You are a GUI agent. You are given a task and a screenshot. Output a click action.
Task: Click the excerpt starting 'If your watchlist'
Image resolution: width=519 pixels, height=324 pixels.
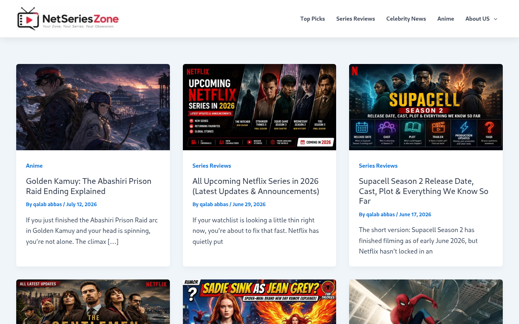click(x=256, y=231)
